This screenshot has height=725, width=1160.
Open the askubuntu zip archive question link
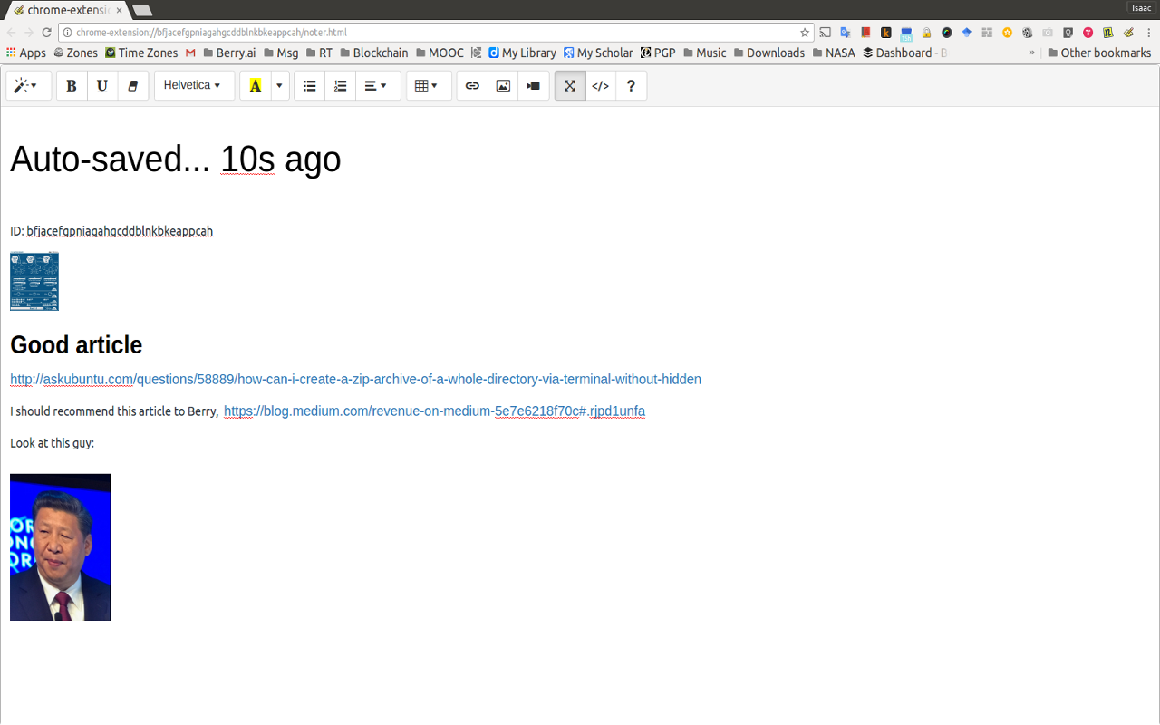(x=353, y=379)
